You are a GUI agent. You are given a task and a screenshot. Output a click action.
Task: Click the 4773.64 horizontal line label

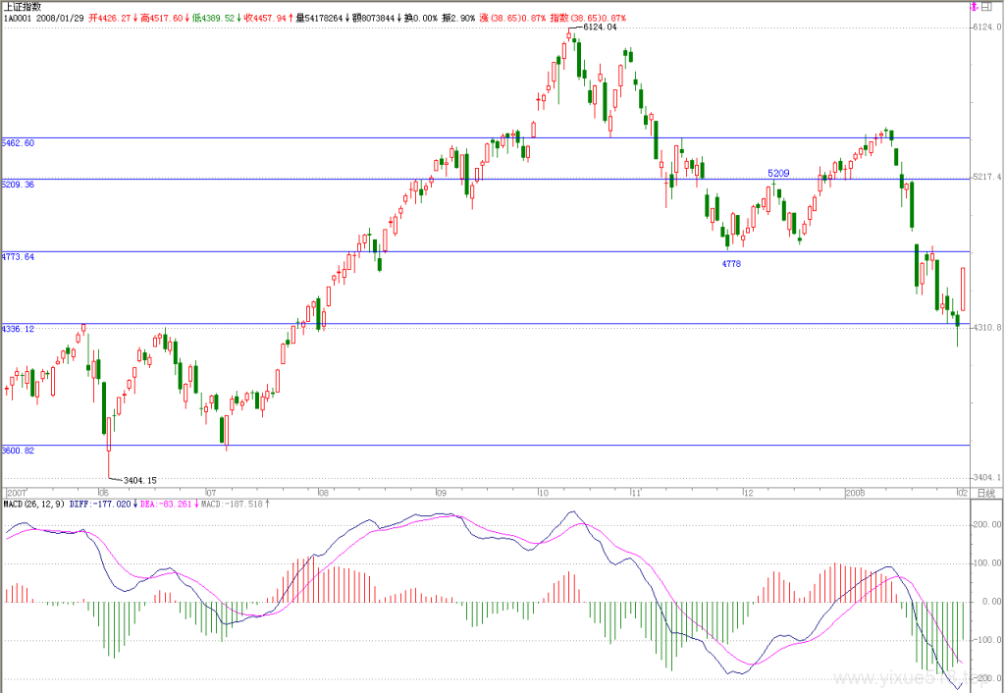pyautogui.click(x=18, y=256)
